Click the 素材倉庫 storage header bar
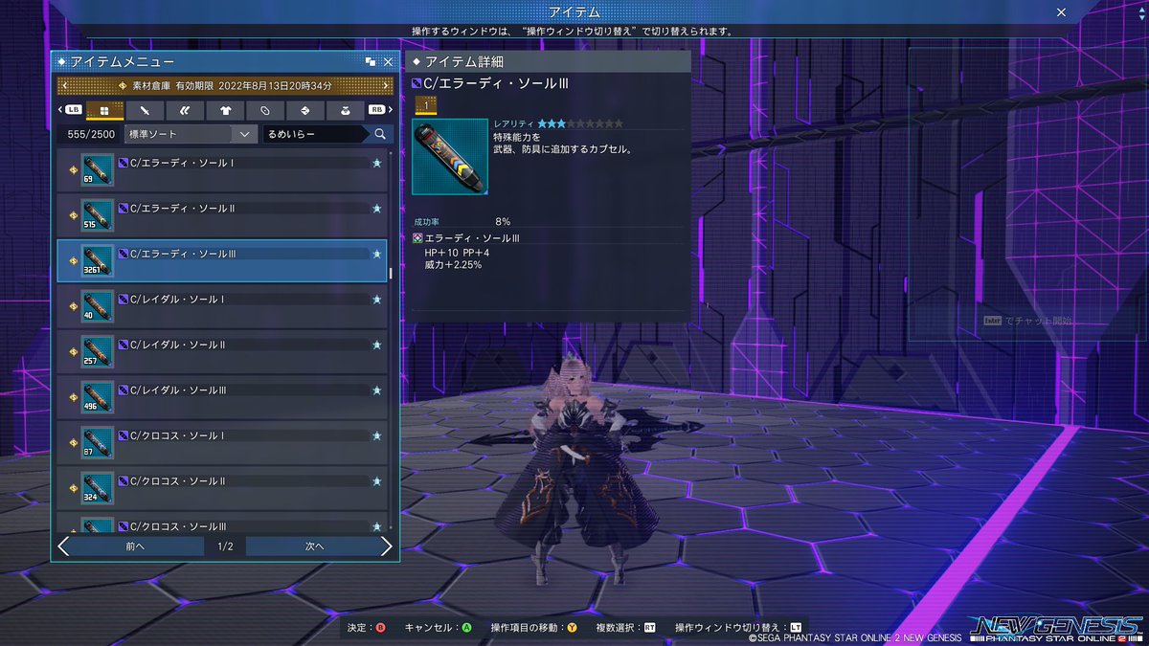The height and width of the screenshot is (646, 1149). [x=226, y=86]
